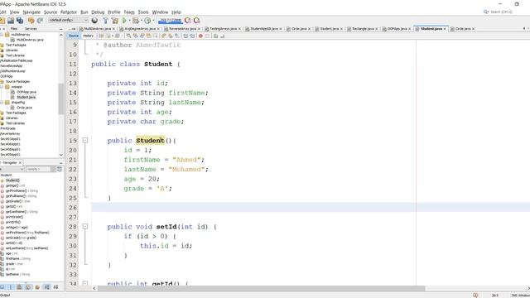The image size is (530, 298).
Task: Click notifications icon in the status bar
Action: [475, 296]
